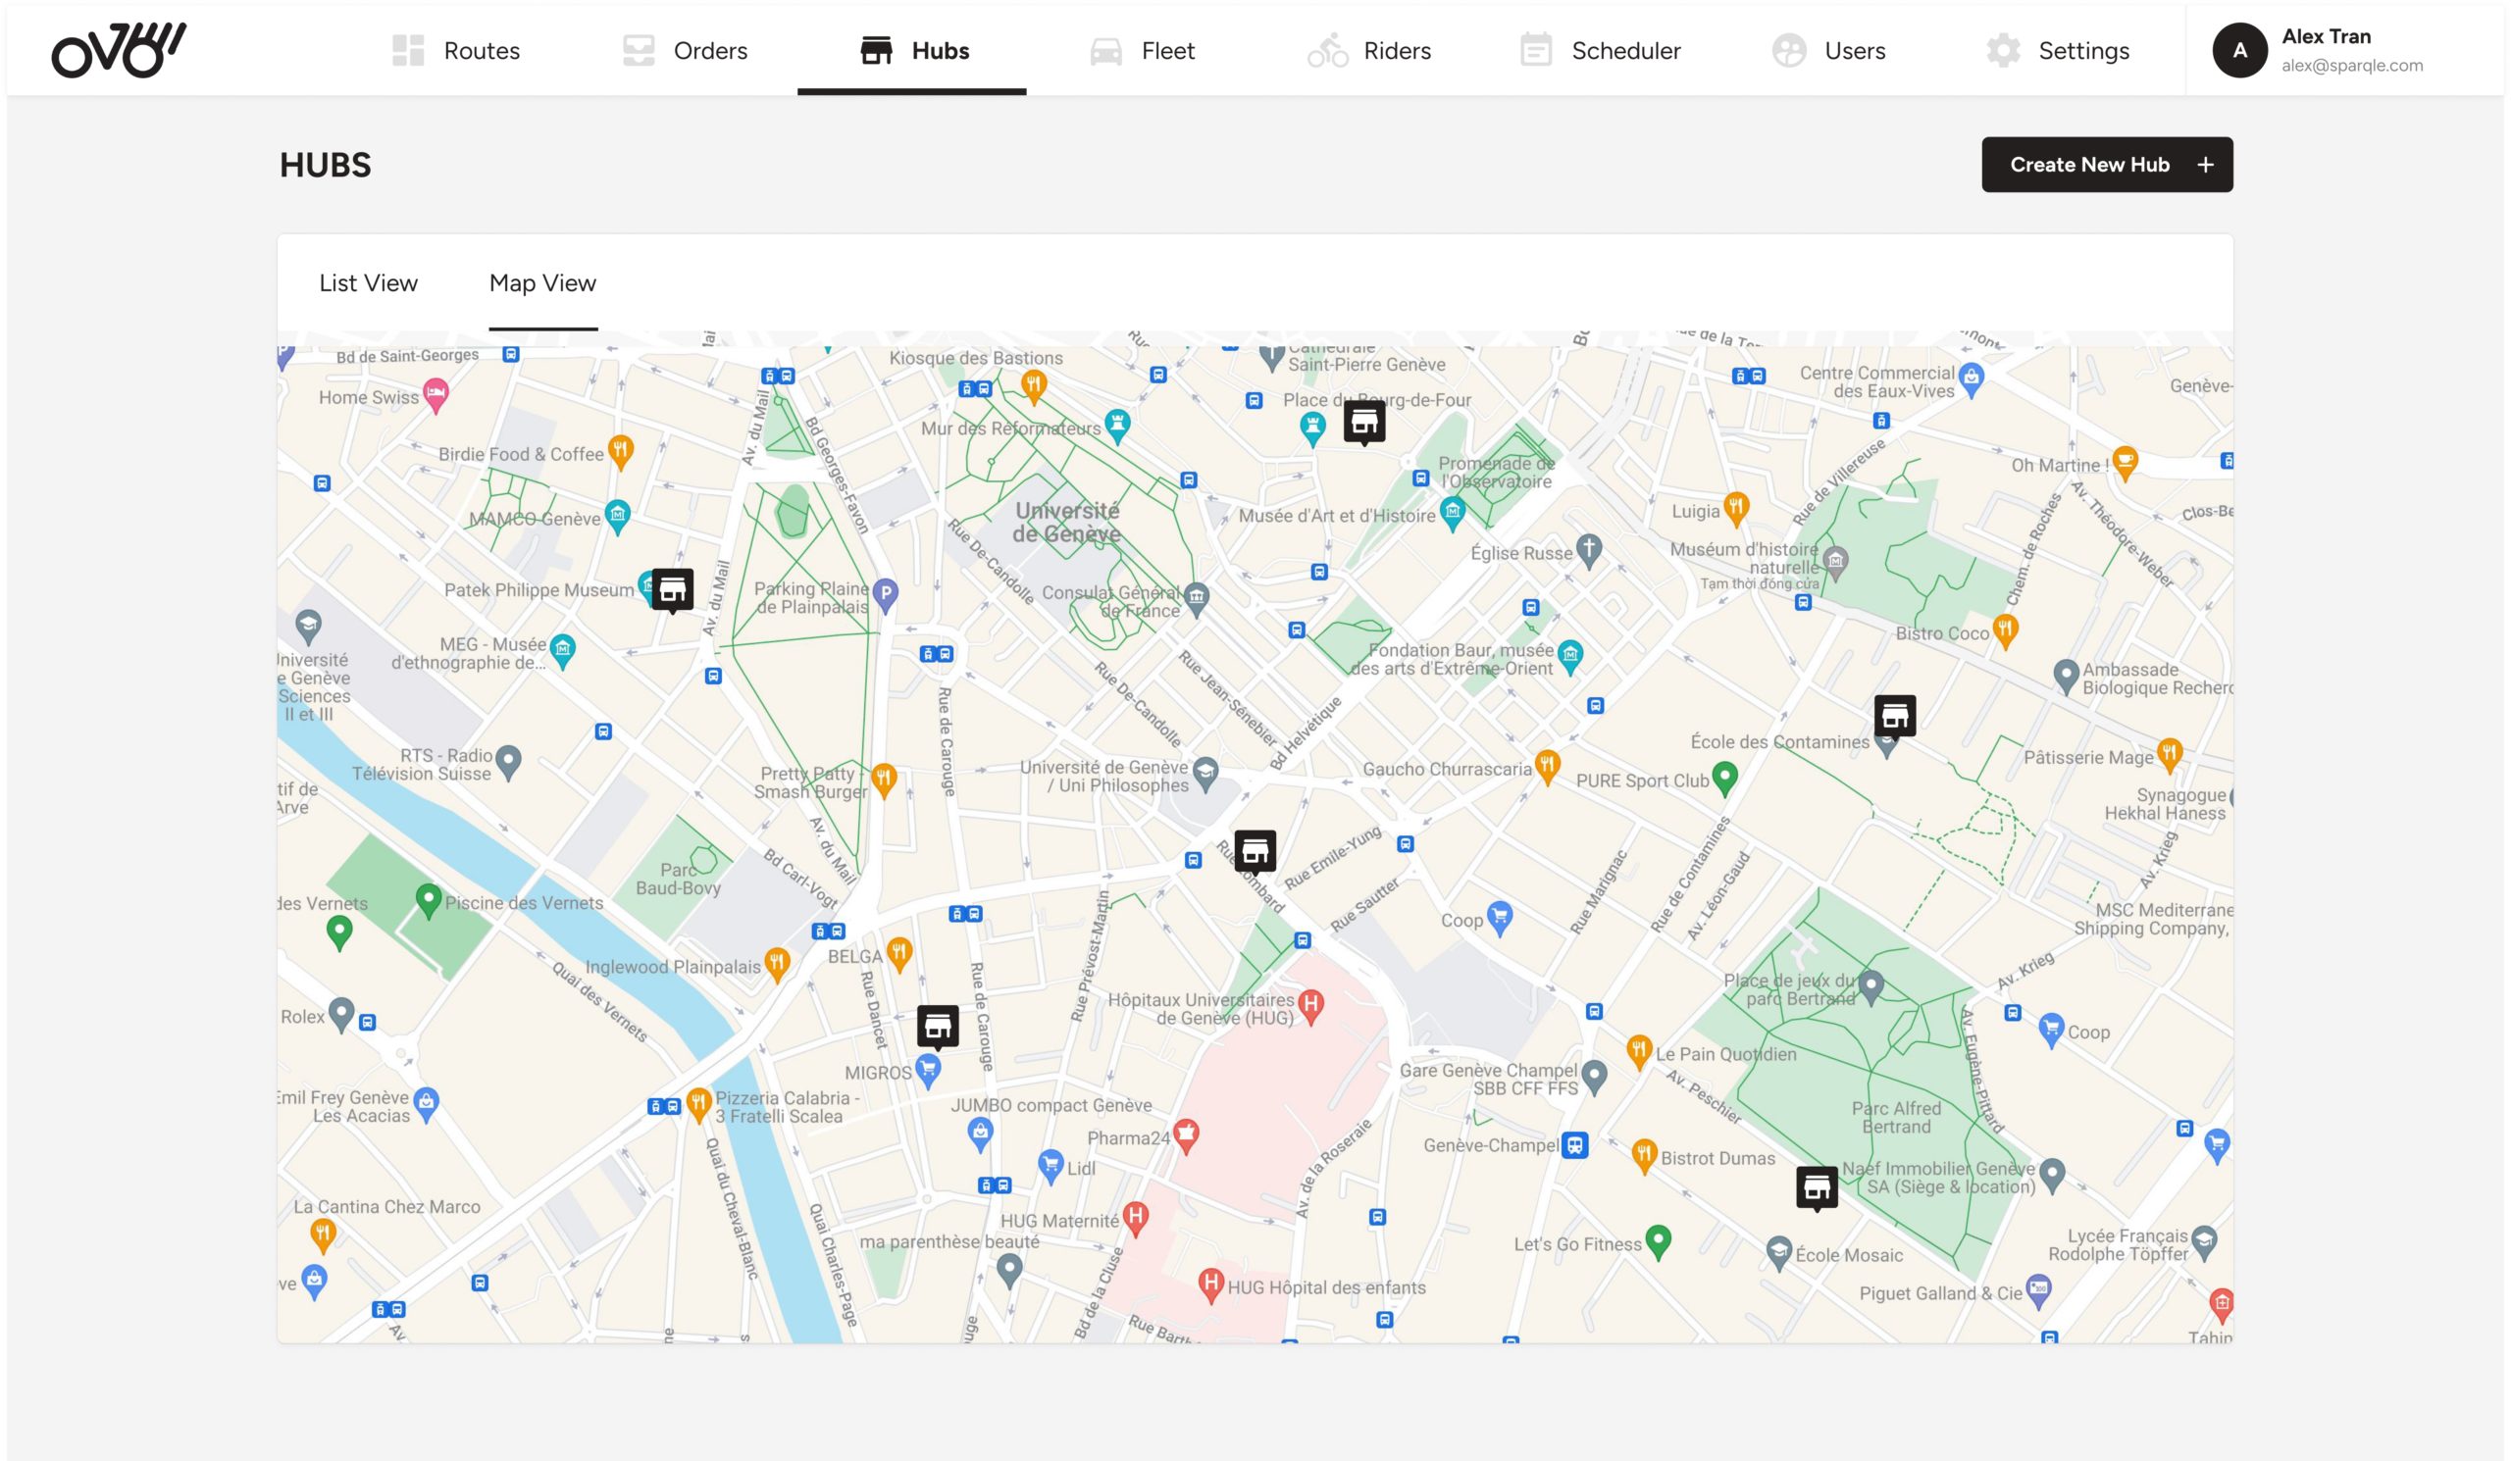Open Alex Tran's avatar menu
This screenshot has height=1461, width=2511.
(2239, 50)
